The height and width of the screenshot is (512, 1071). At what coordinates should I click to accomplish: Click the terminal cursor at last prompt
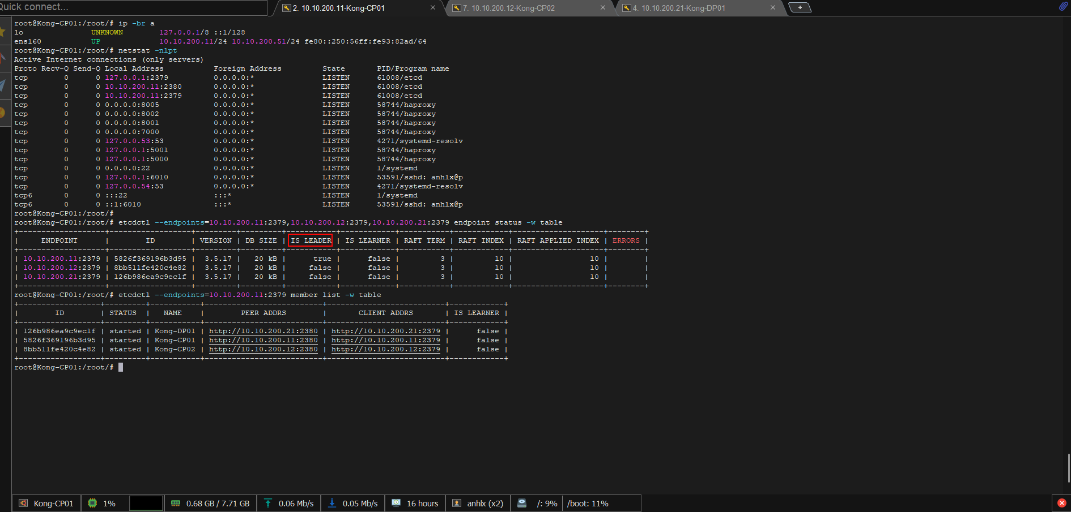(121, 367)
